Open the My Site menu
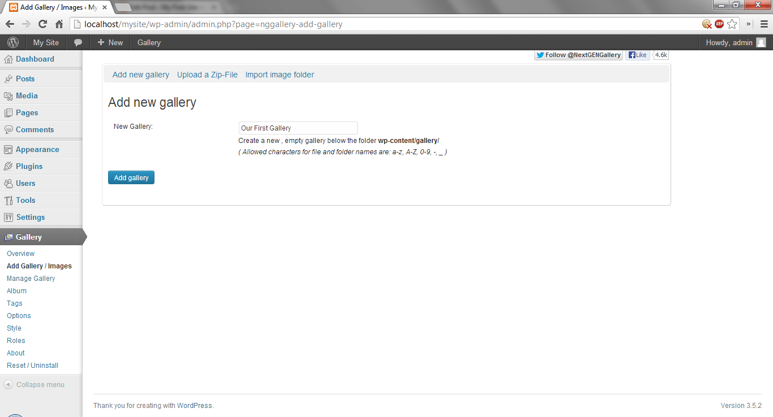 [46, 42]
